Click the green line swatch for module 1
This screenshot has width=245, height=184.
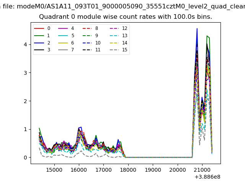[x=39, y=36]
